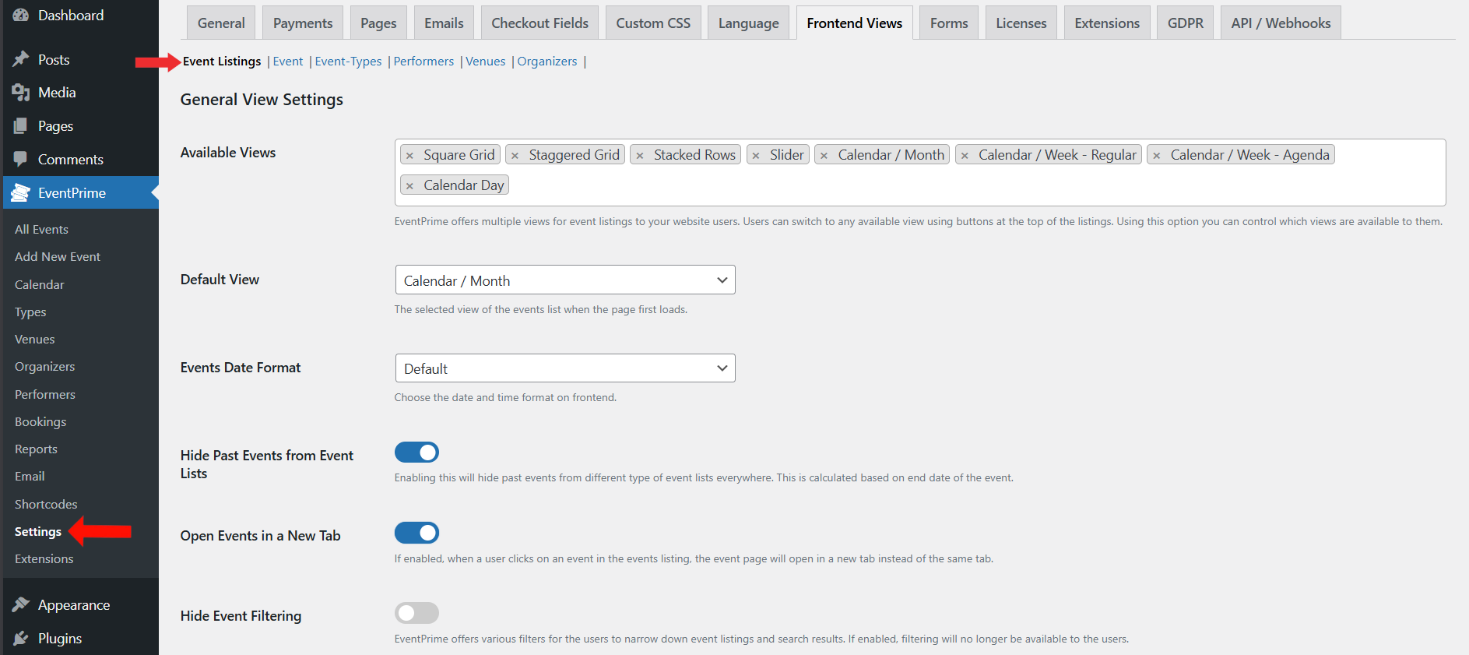
Task: Expand the Events Date Format dropdown
Action: 564,368
